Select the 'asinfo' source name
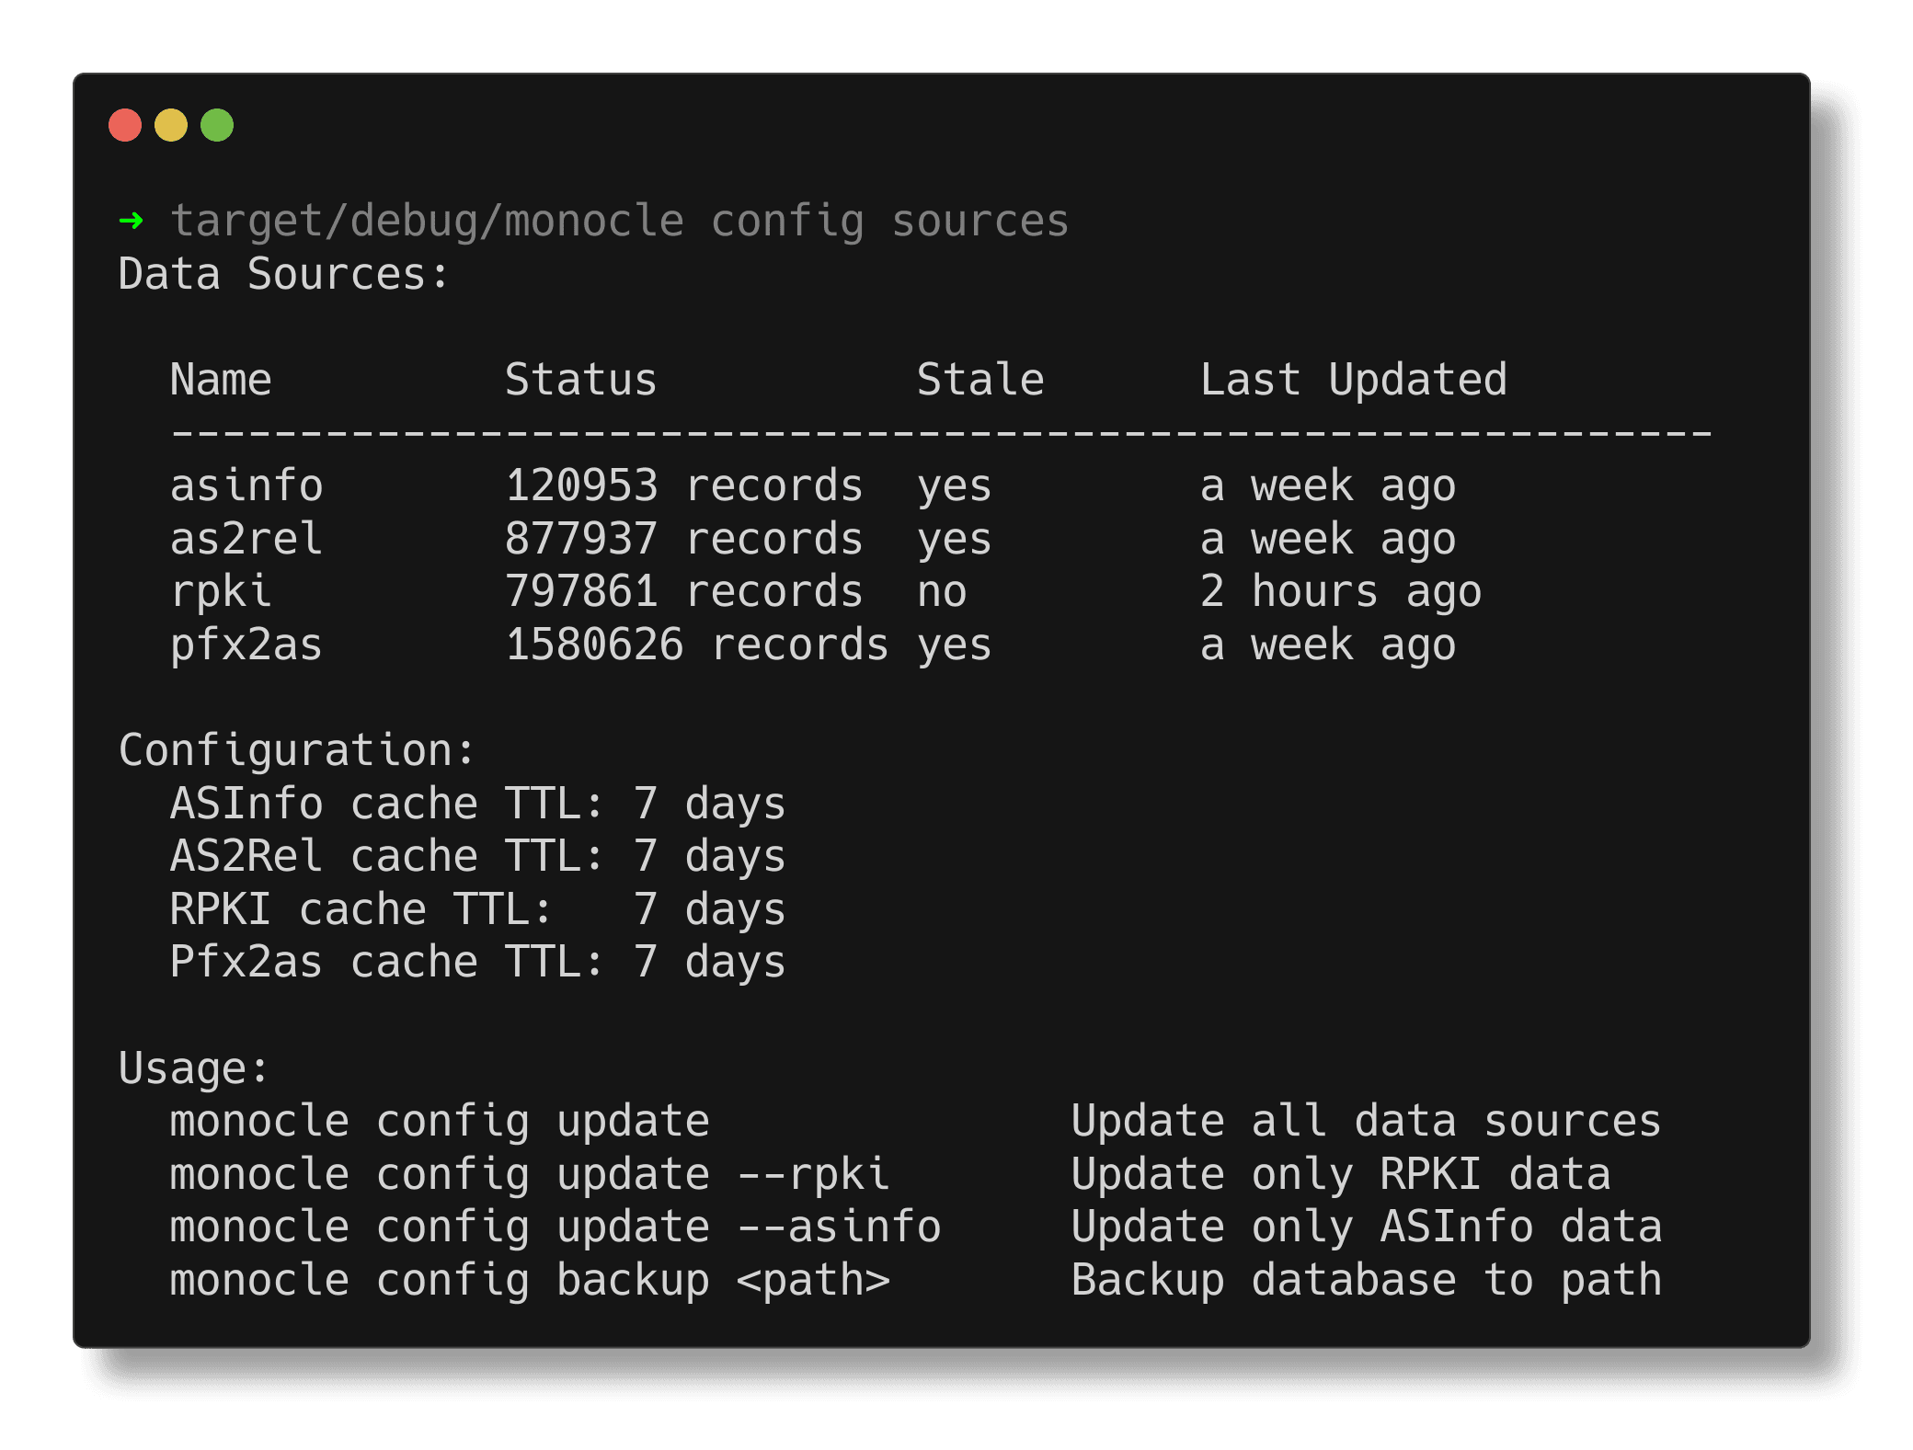 246,486
